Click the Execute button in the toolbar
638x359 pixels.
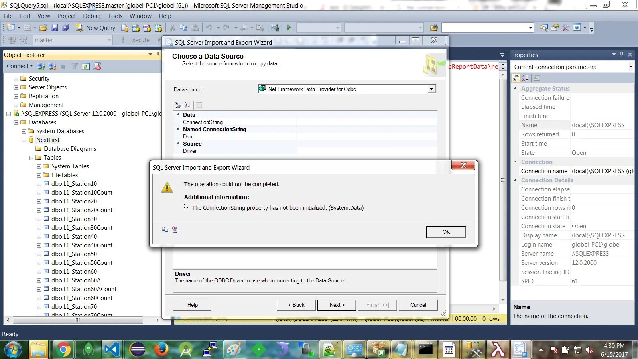tap(136, 40)
